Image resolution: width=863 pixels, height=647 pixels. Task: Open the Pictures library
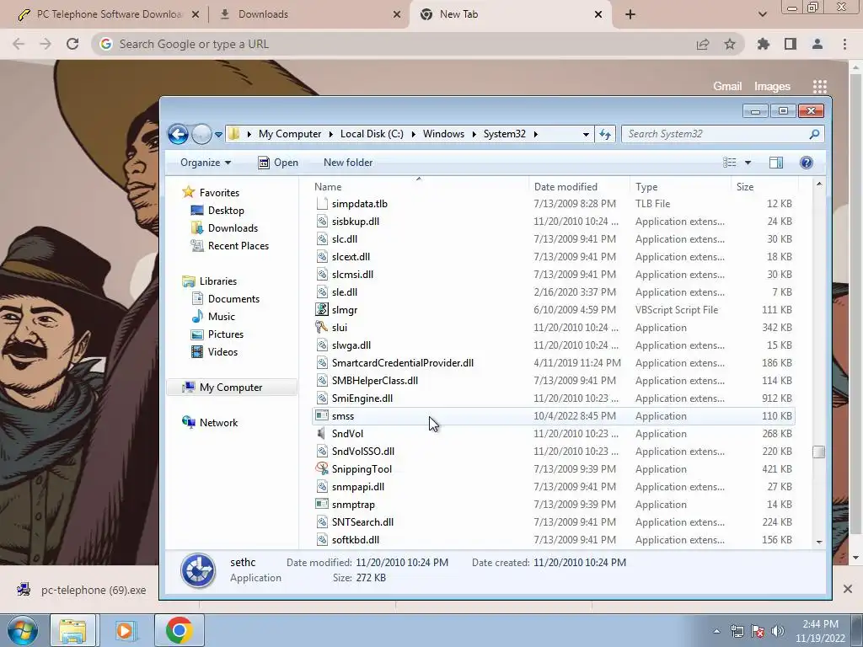217,334
